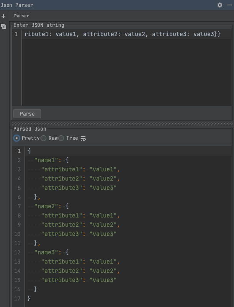This screenshot has height=307, width=234.
Task: Click "attribute1" on output line 13
Action: [62, 262]
